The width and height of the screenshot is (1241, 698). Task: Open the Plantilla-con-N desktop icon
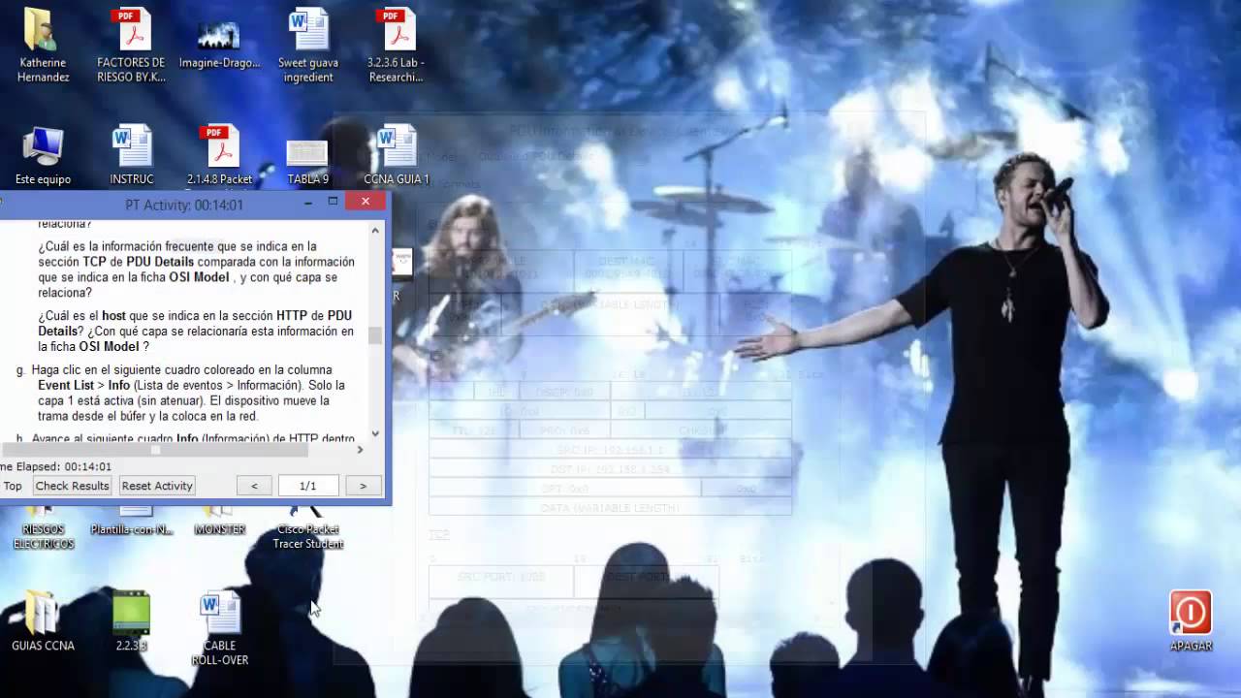click(132, 523)
